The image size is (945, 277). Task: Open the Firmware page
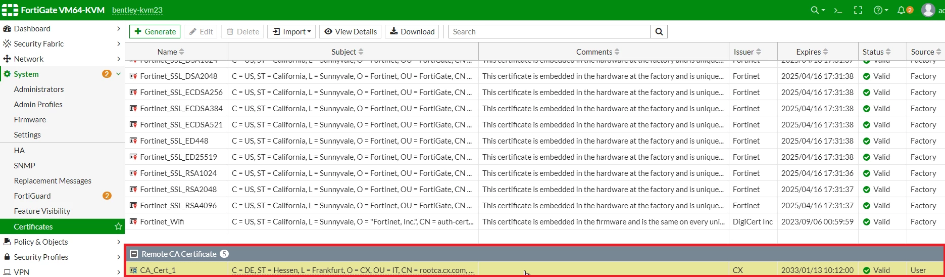click(x=30, y=119)
